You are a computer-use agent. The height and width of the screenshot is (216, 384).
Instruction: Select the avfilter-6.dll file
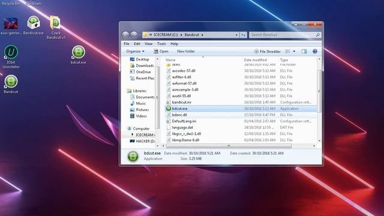[x=181, y=77]
